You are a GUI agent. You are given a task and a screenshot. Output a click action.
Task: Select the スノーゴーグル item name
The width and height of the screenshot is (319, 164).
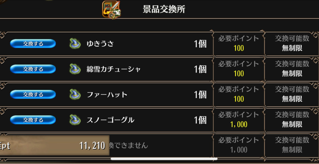point(111,120)
